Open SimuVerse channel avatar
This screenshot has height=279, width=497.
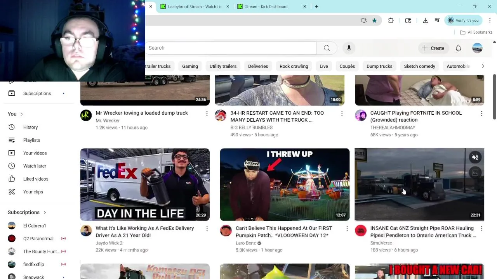[361, 231]
